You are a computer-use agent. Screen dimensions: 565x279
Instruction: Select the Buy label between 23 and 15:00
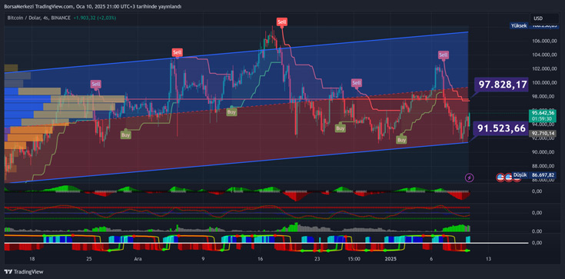340,128
